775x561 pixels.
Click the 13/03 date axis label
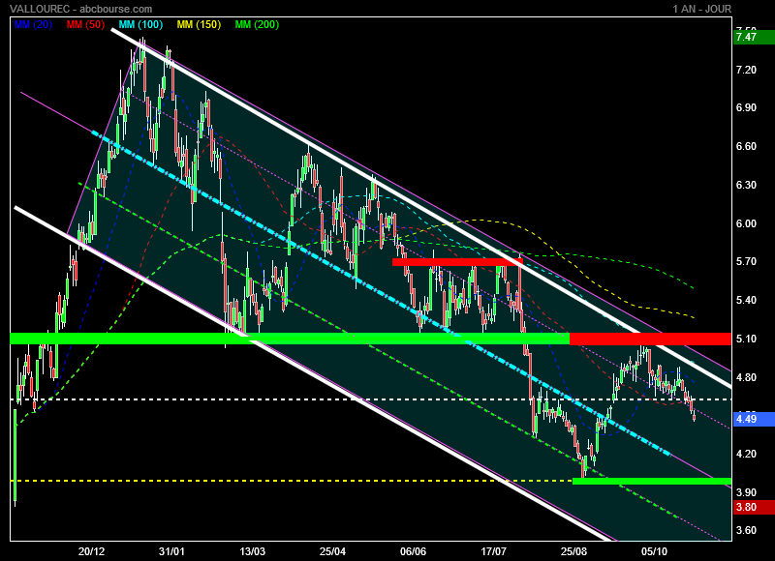(252, 551)
